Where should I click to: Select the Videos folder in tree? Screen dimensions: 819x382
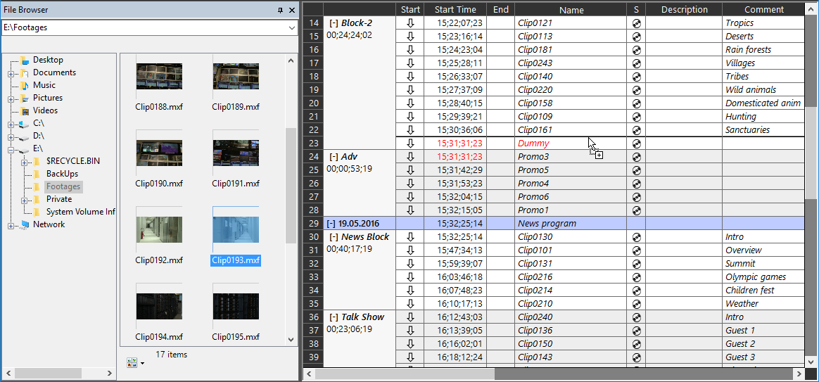[x=46, y=110]
